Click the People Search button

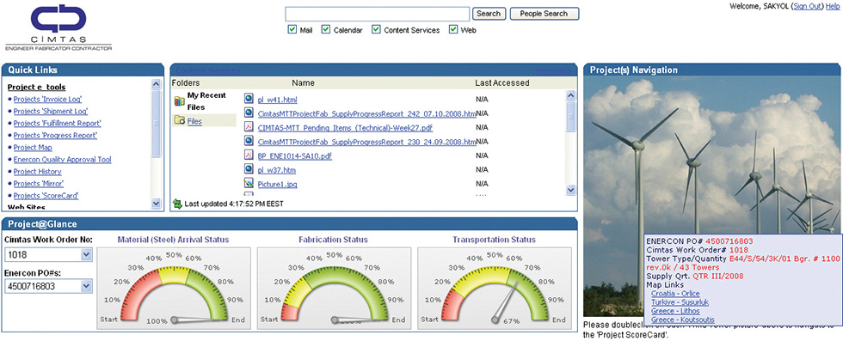pyautogui.click(x=544, y=14)
